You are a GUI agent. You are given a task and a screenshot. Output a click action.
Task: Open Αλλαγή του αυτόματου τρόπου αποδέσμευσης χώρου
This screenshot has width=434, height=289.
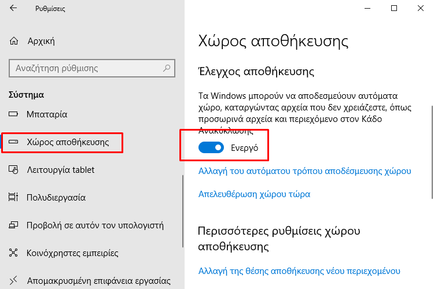tap(305, 171)
